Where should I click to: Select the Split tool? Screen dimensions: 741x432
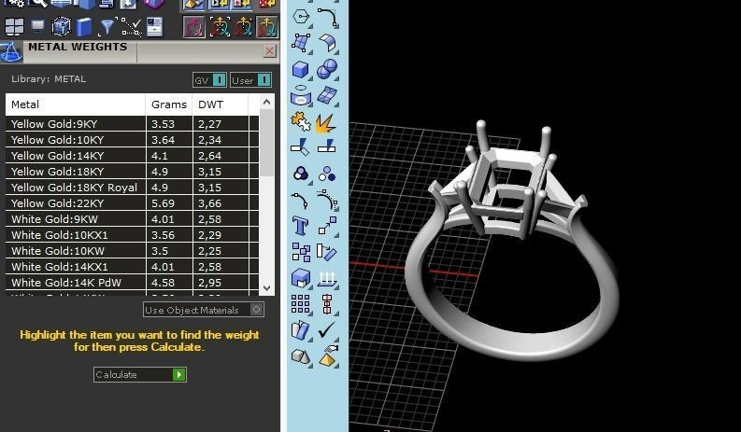click(326, 147)
